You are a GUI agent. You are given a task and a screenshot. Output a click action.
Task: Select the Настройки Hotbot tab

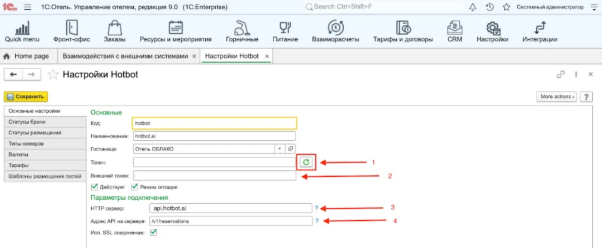232,56
